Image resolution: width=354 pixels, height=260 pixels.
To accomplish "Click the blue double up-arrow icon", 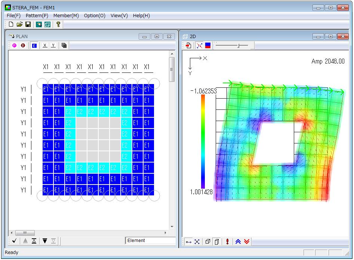I will point(238,242).
